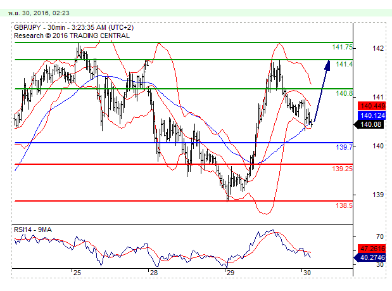Image resolution: width=392 pixels, height=291 pixels.
Task: Click the price axis value 141
Action: point(378,97)
